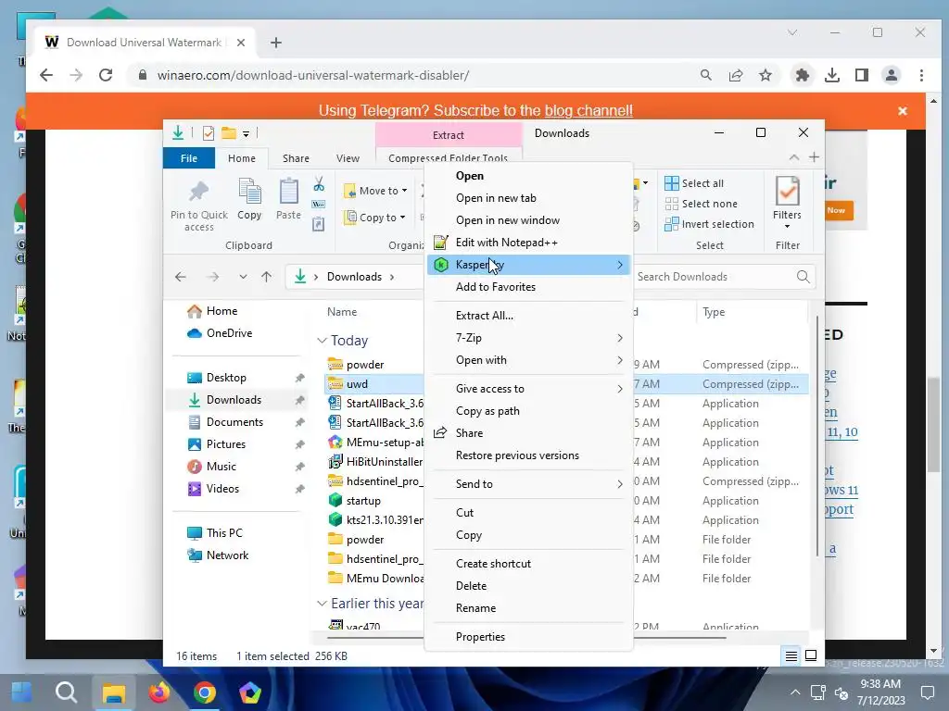Open Google Chrome from taskbar

tap(205, 692)
